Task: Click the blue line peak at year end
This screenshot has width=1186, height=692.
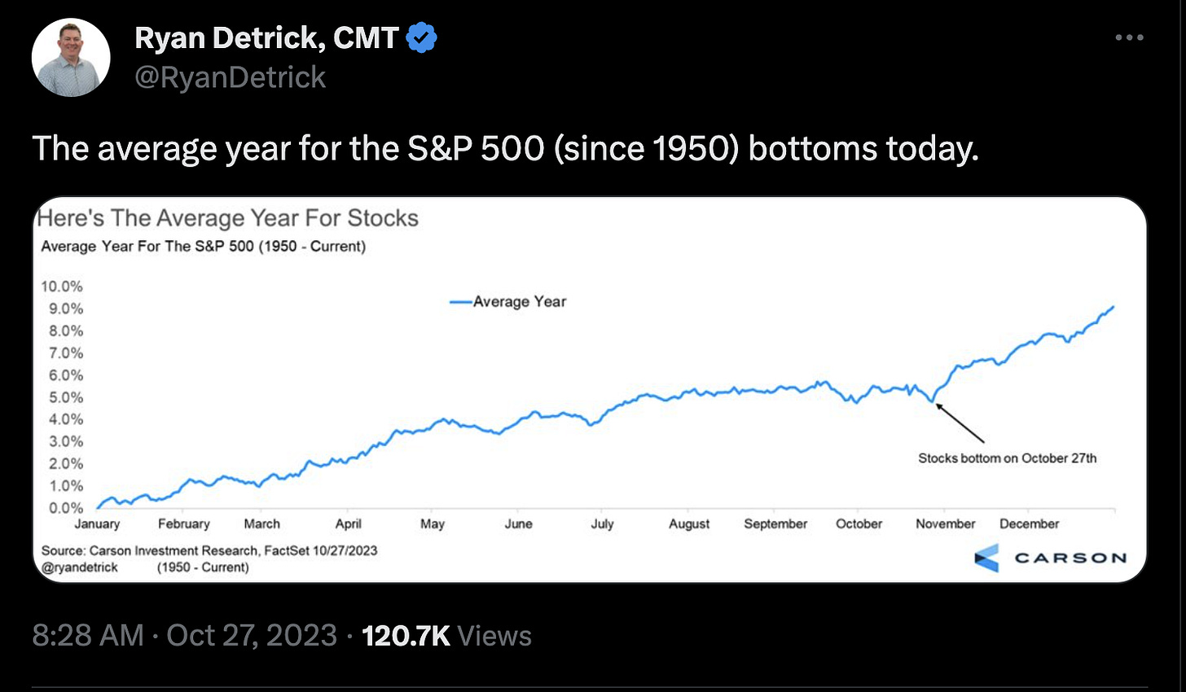Action: [1113, 308]
